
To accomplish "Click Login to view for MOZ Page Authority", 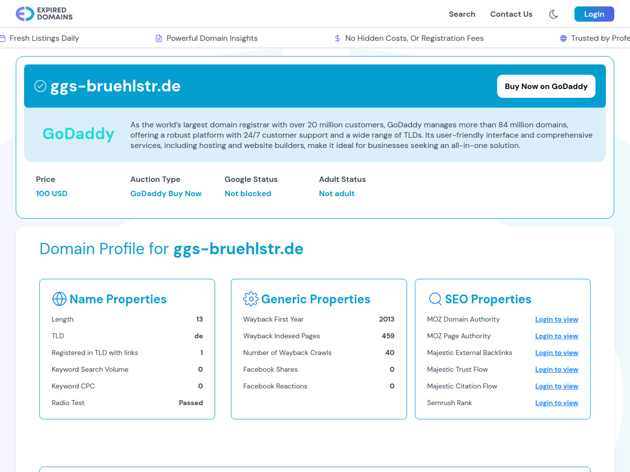I will (x=556, y=336).
